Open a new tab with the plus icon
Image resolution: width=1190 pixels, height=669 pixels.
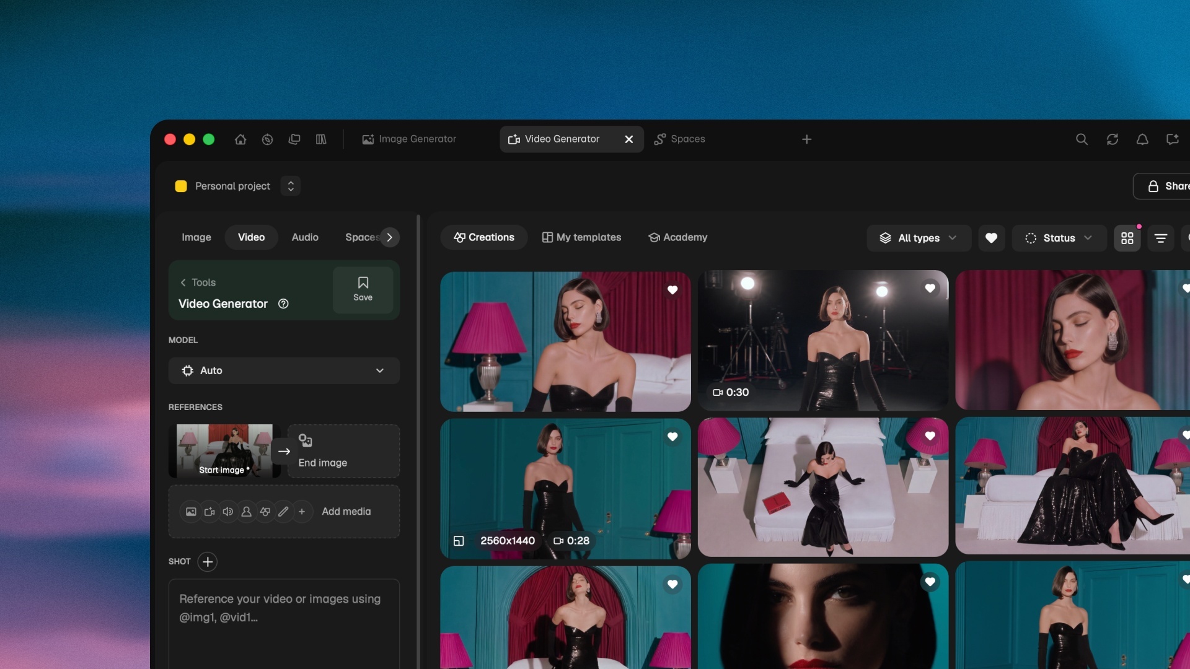point(806,139)
